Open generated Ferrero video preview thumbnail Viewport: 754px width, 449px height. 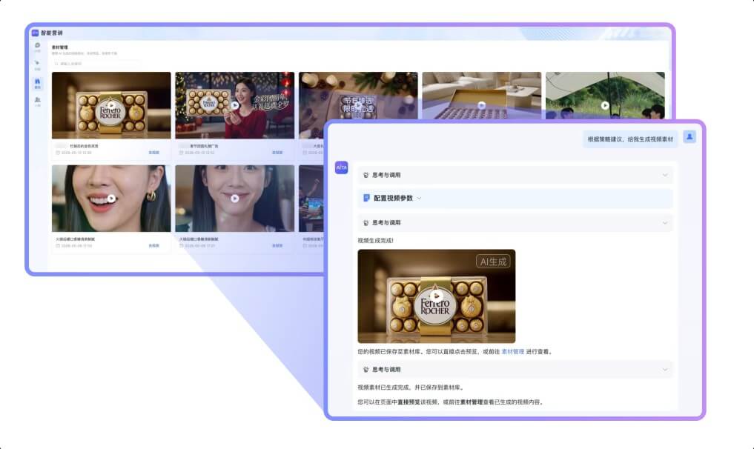tap(437, 296)
